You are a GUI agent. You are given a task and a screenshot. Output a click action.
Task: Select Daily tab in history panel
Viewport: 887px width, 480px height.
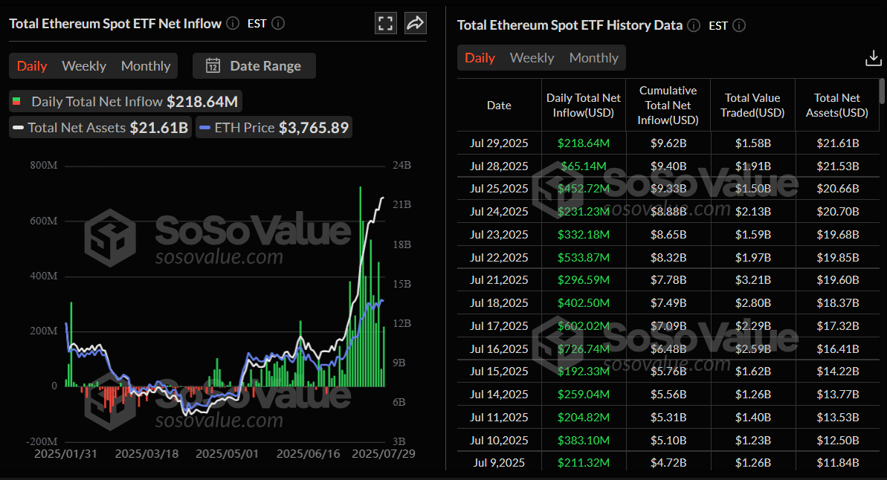pyautogui.click(x=480, y=57)
